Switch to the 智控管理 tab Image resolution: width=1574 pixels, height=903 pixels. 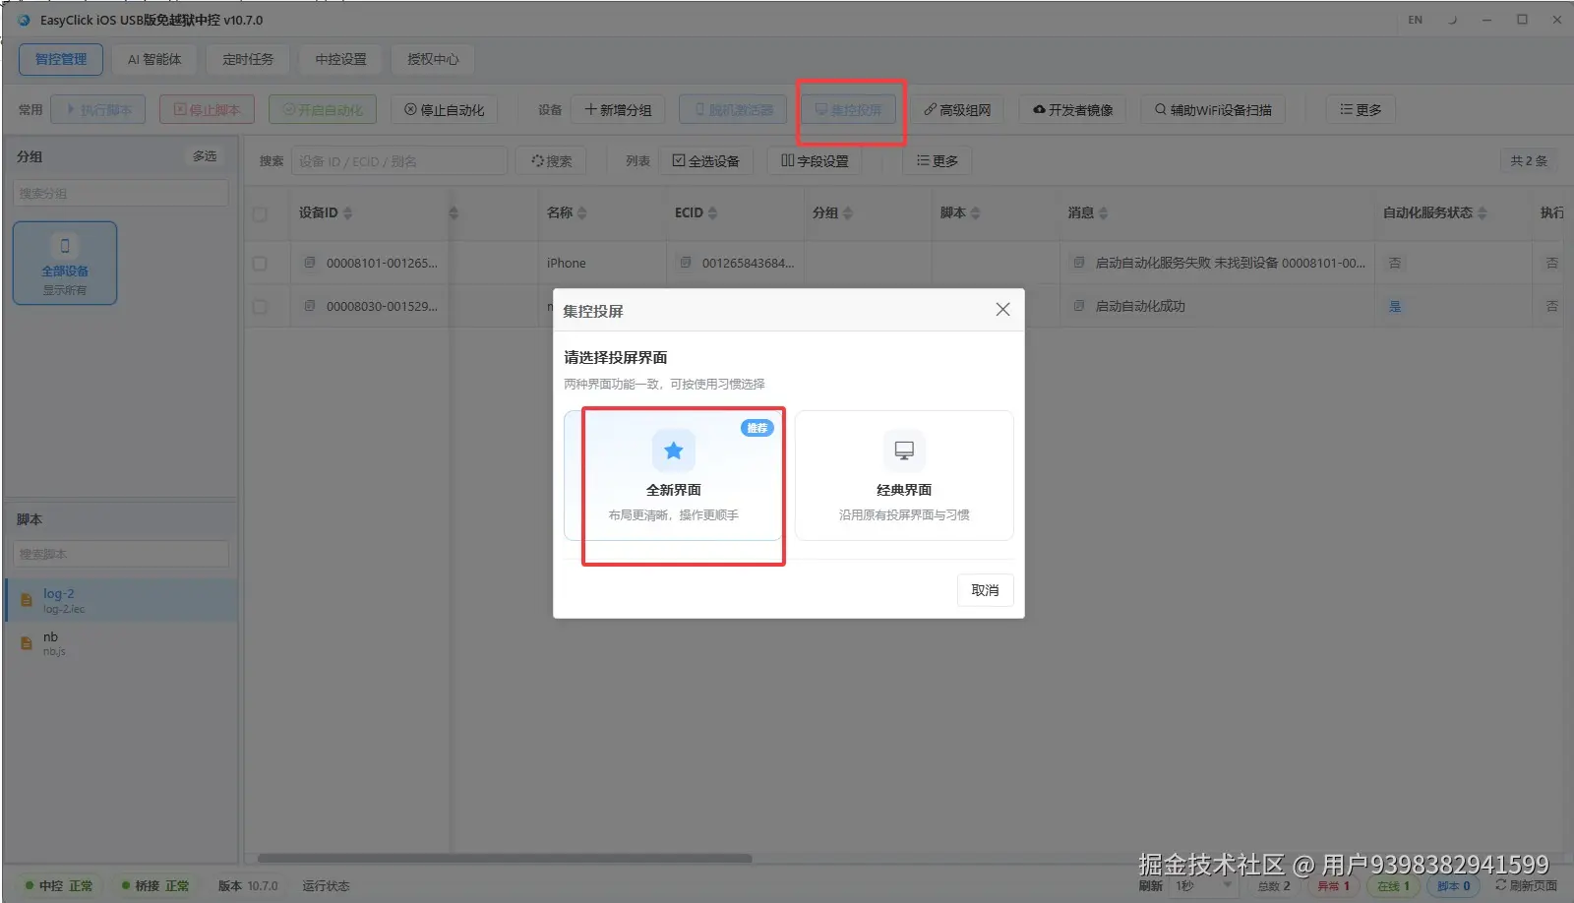pyautogui.click(x=61, y=59)
